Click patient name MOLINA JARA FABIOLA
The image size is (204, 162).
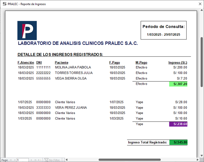73,67
